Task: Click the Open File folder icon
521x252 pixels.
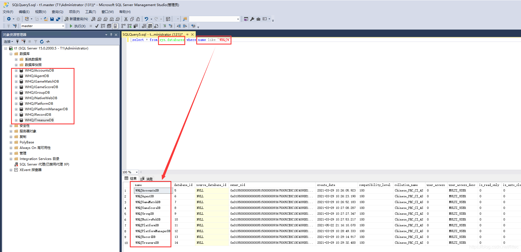Action: [x=46, y=19]
